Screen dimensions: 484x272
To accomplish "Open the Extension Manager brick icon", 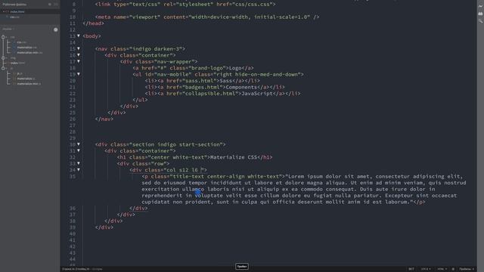I will coord(480,14).
